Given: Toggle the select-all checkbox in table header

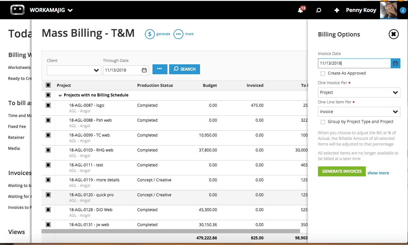Looking at the screenshot, I should coord(48,85).
